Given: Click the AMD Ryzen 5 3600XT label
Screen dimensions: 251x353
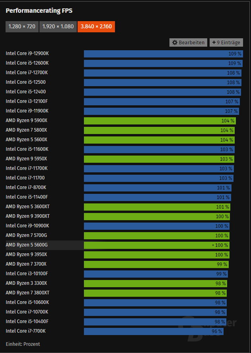Looking at the screenshot, I should [27, 207].
